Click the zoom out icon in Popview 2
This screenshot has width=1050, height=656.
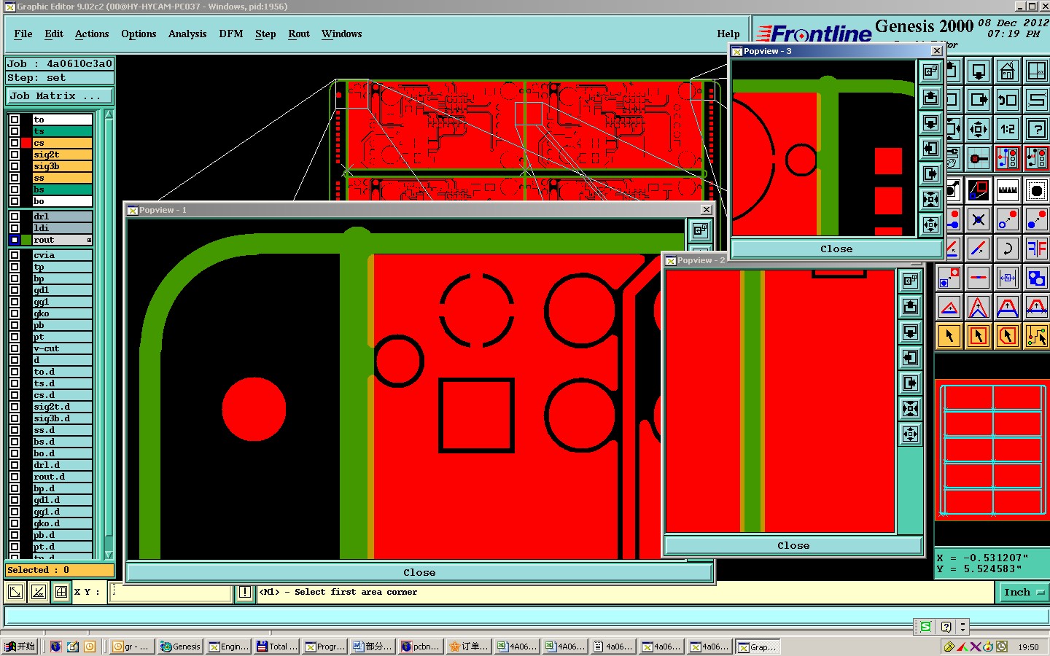click(x=910, y=434)
